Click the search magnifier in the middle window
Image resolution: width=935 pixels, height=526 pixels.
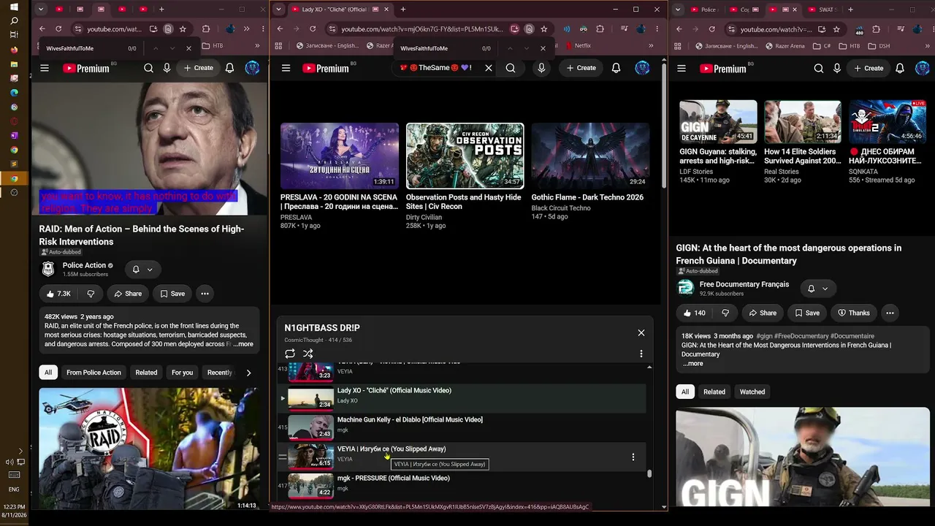click(x=511, y=68)
